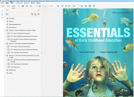Jump to the References bookmark
134x97 pixels.
(12, 70)
